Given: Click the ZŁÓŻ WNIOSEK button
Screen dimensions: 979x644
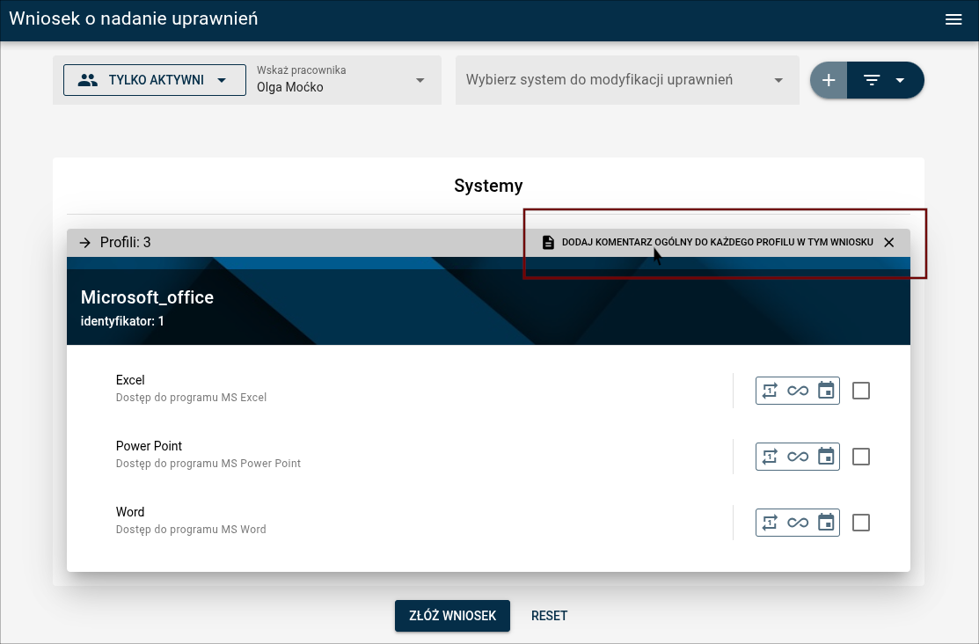Looking at the screenshot, I should pyautogui.click(x=452, y=616).
